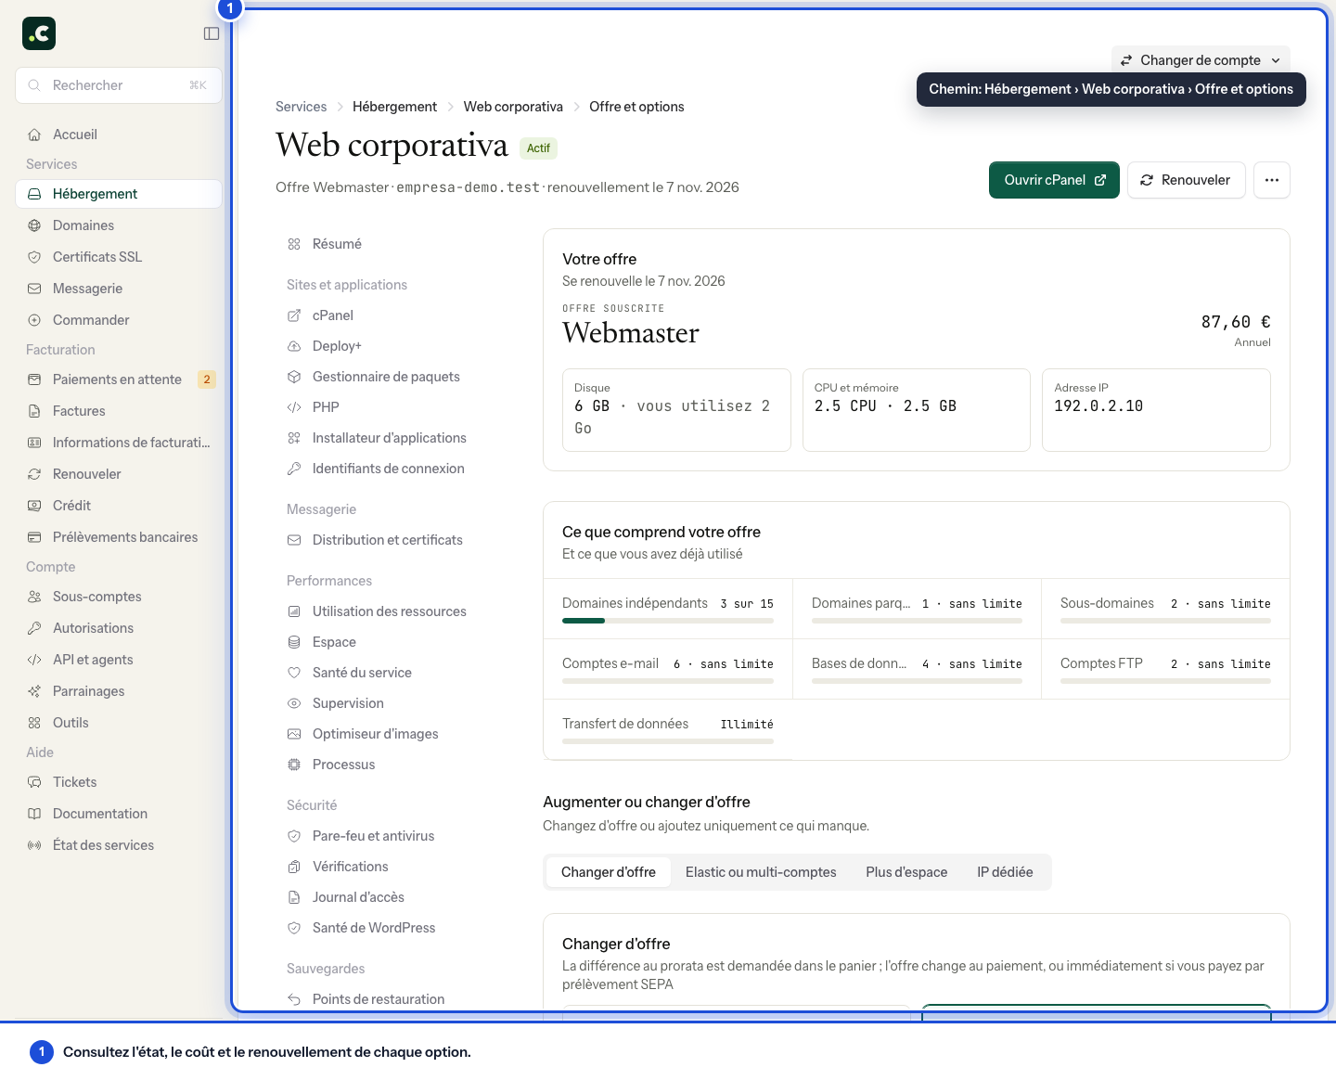This screenshot has height=1080, width=1336.
Task: Open Paiements en attente with badge 2
Action: click(x=119, y=379)
